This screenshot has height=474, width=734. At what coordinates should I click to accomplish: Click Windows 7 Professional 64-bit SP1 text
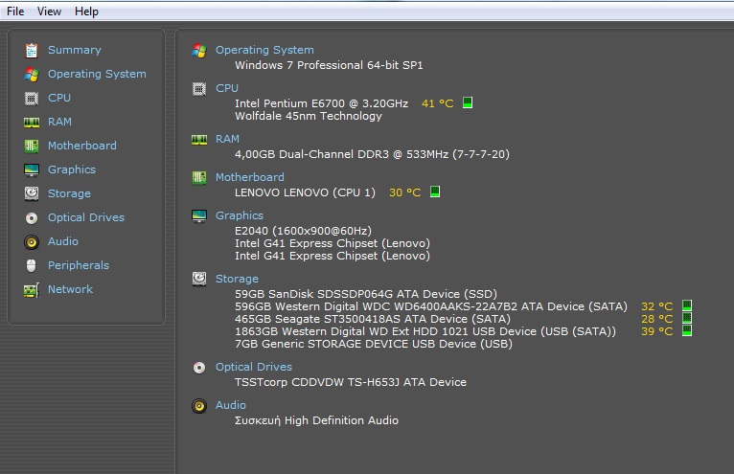pyautogui.click(x=329, y=65)
